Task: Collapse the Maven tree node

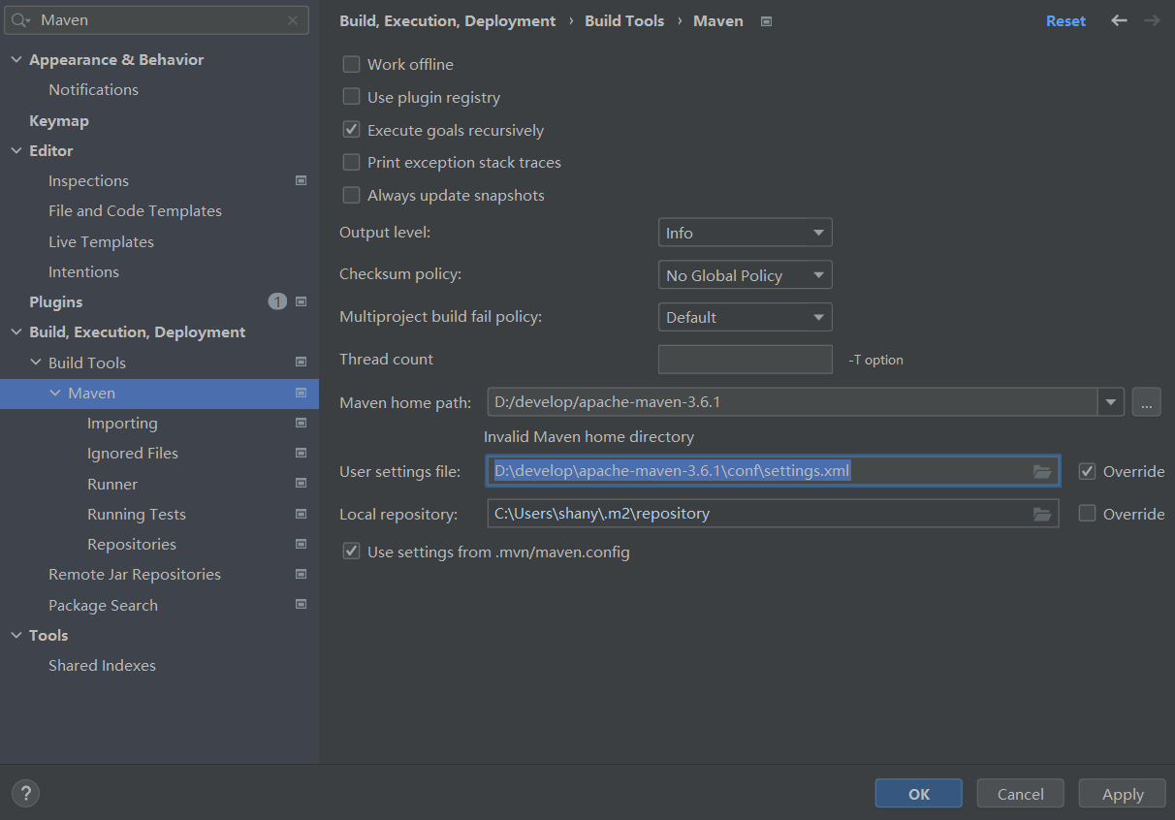Action: click(x=54, y=393)
